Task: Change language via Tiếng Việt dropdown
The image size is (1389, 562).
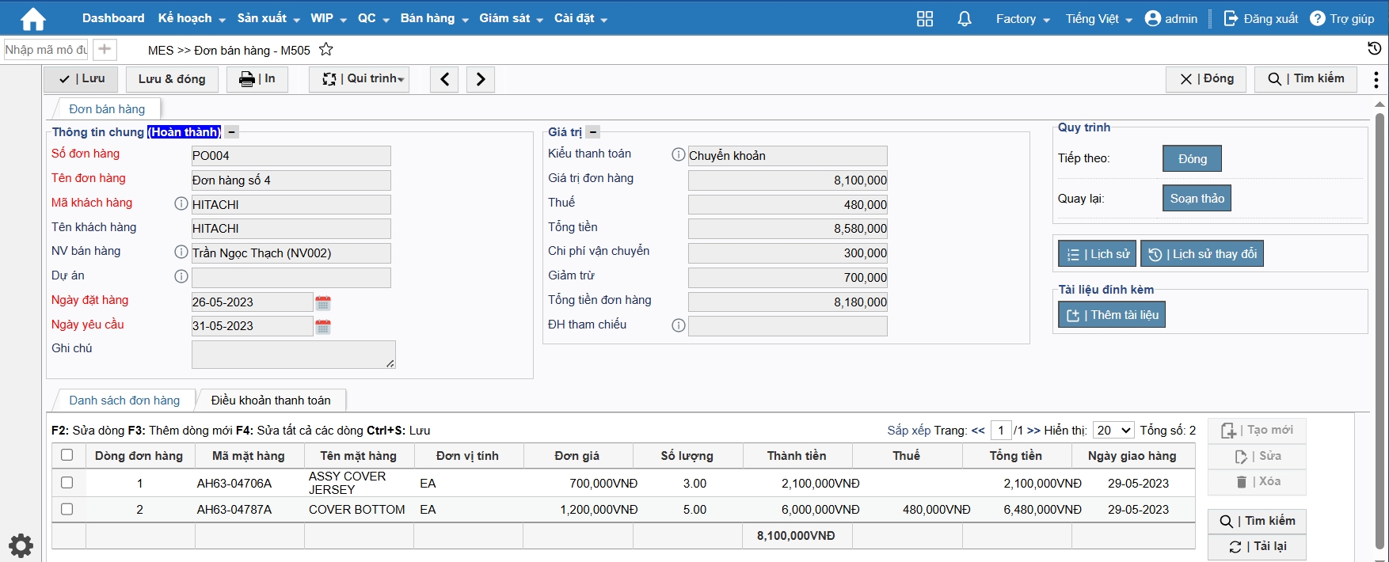Action: click(x=1099, y=19)
